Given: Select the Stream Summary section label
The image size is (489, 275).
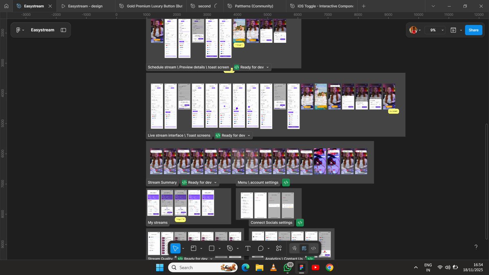Looking at the screenshot, I should point(162,183).
